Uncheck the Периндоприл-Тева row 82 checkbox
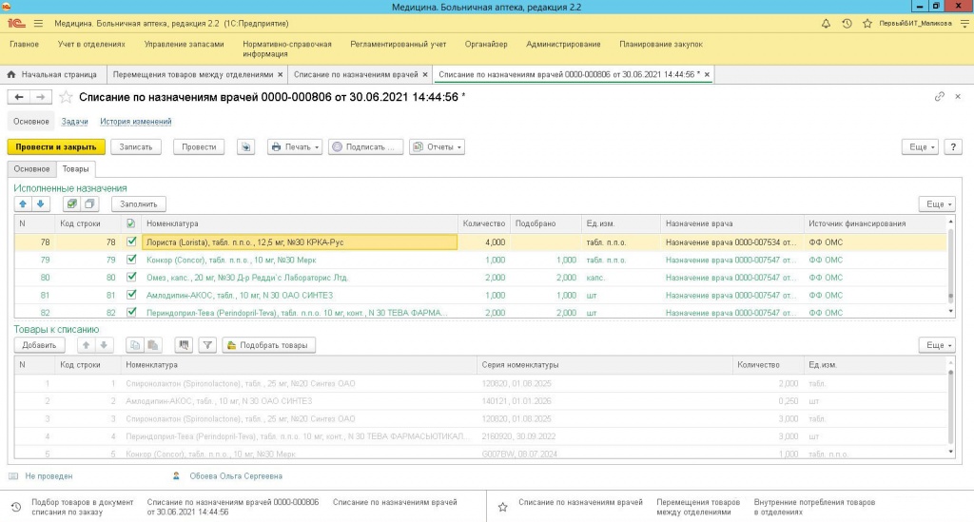This screenshot has width=974, height=522. (131, 312)
